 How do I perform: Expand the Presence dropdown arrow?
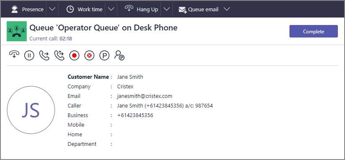tap(52, 9)
